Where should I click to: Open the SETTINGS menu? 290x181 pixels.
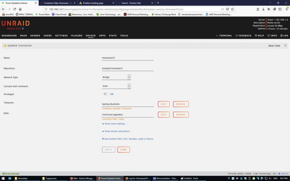[x=61, y=35]
